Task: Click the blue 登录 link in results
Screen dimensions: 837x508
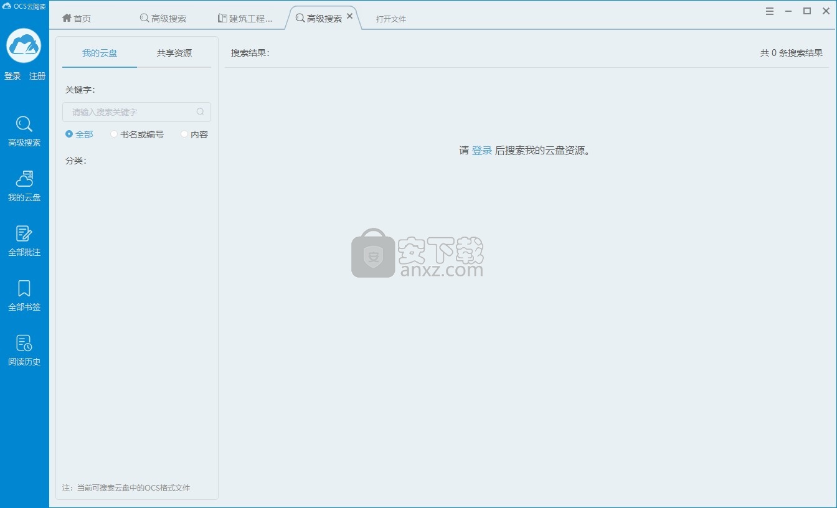Action: (482, 151)
